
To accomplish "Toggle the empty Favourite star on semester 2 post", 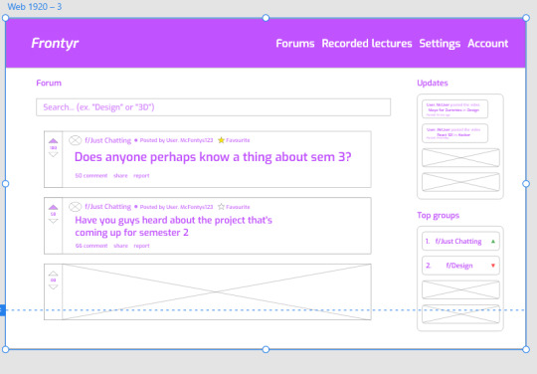I will click(x=221, y=207).
